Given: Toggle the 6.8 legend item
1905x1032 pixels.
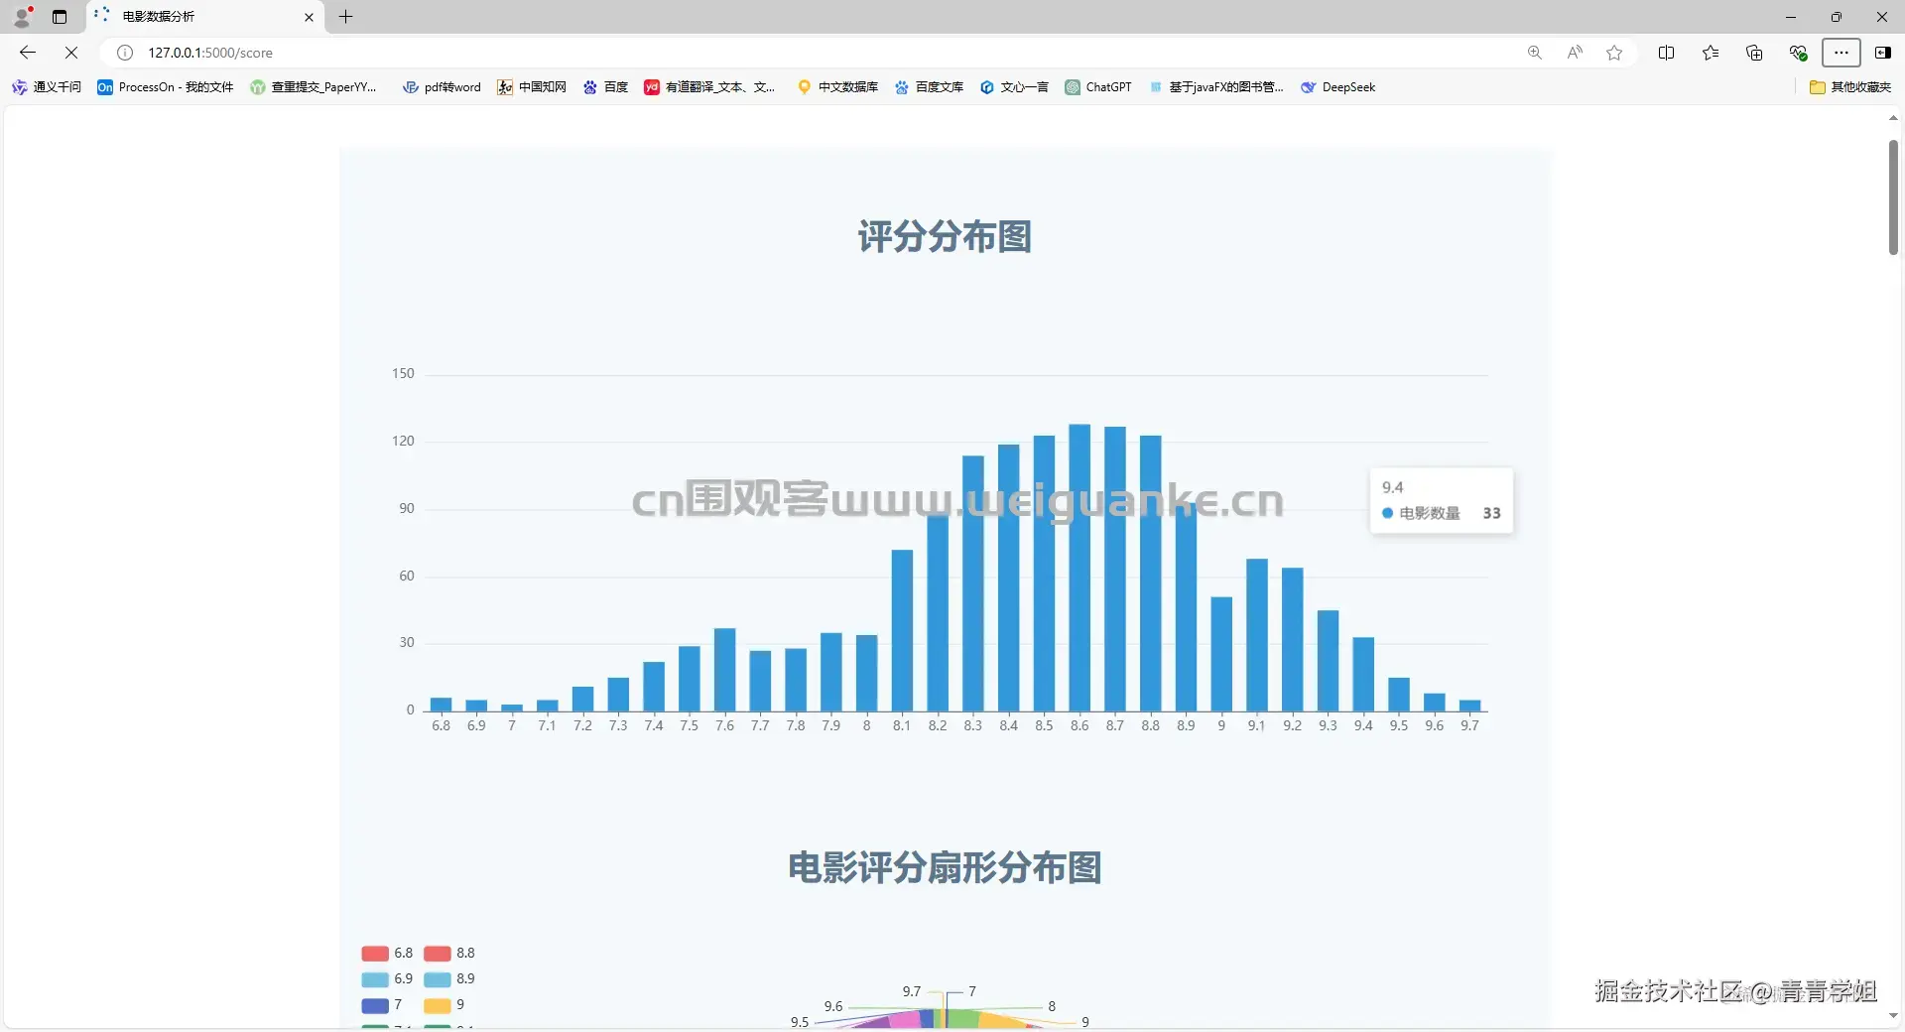Looking at the screenshot, I should pyautogui.click(x=387, y=954).
